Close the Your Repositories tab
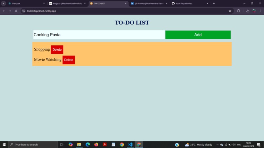The image size is (264, 148). pyautogui.click(x=208, y=3)
